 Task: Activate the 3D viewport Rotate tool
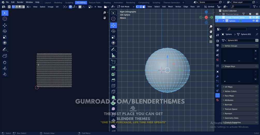[x=113, y=31]
